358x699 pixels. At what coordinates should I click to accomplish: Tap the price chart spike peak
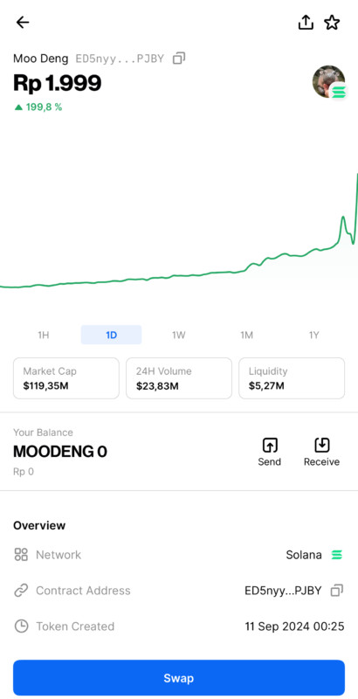click(343, 217)
